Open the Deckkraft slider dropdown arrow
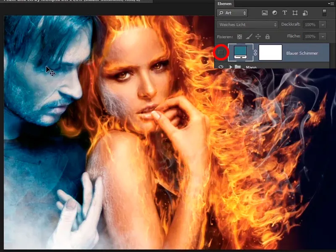The height and width of the screenshot is (252, 336). click(x=323, y=25)
